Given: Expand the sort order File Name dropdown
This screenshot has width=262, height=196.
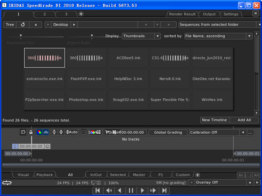Looking at the screenshot, I should pyautogui.click(x=218, y=36).
